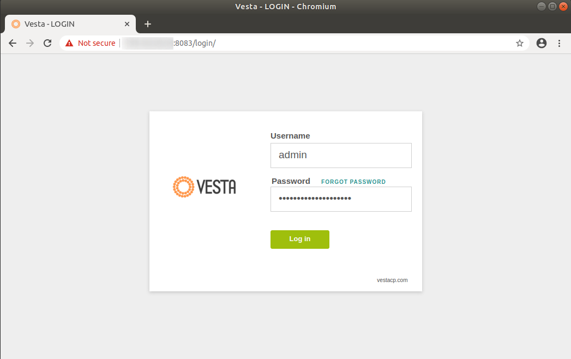Click the Password label text
The image size is (571, 359).
tap(291, 181)
